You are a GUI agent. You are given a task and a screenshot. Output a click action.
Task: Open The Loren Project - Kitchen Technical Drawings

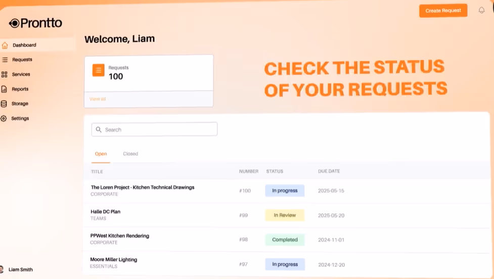[143, 188]
